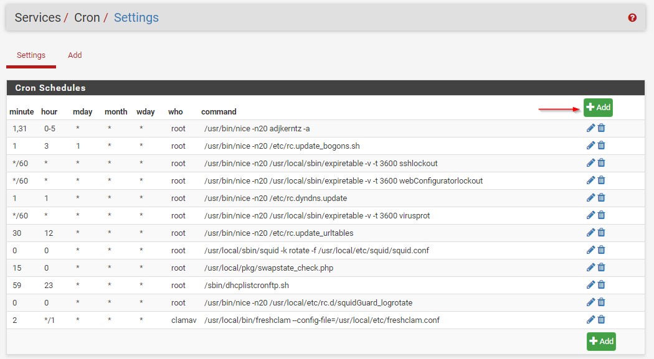Delete the freshclam clamav cron entry
This screenshot has height=359, width=654.
coord(602,320)
